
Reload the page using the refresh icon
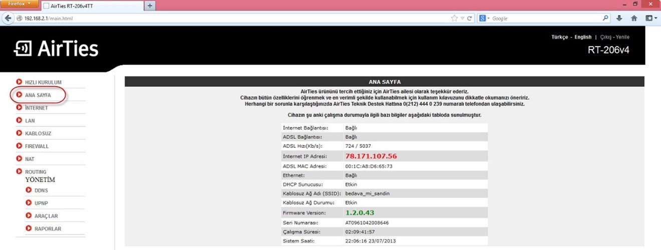[470, 18]
